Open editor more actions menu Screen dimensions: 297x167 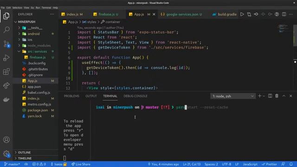tap(291, 14)
